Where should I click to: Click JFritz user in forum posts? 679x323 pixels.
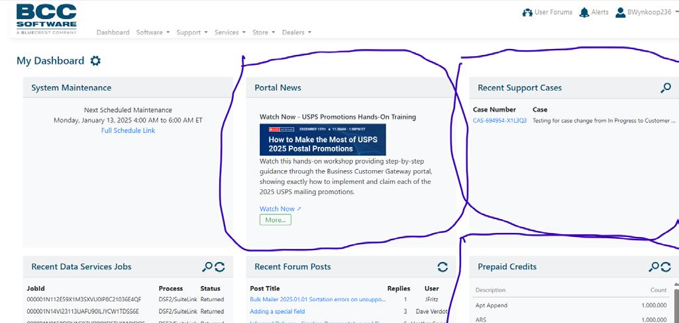tap(432, 299)
